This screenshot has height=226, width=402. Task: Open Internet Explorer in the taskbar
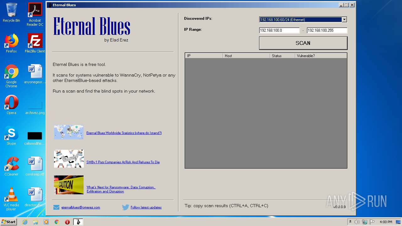coord(25,222)
